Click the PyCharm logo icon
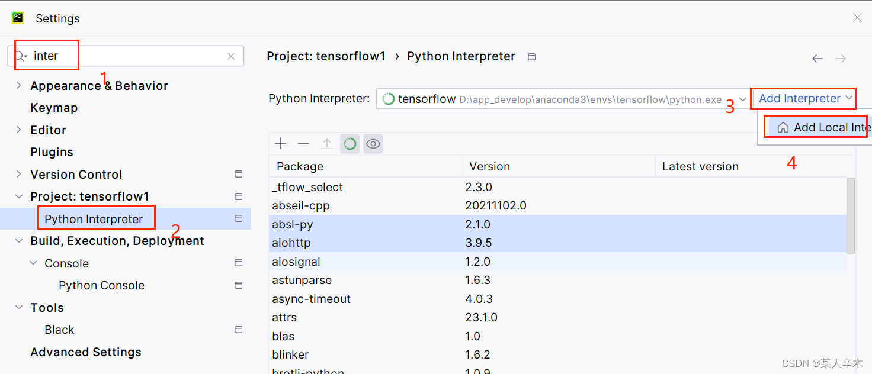Image resolution: width=872 pixels, height=374 pixels. (x=18, y=18)
